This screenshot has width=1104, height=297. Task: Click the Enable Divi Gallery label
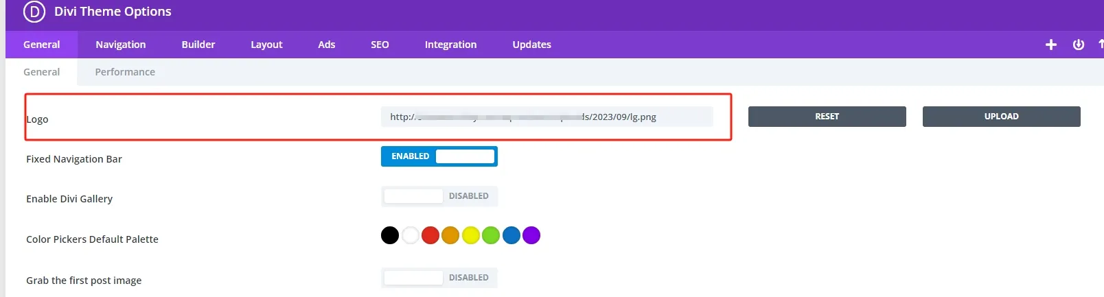tap(69, 199)
